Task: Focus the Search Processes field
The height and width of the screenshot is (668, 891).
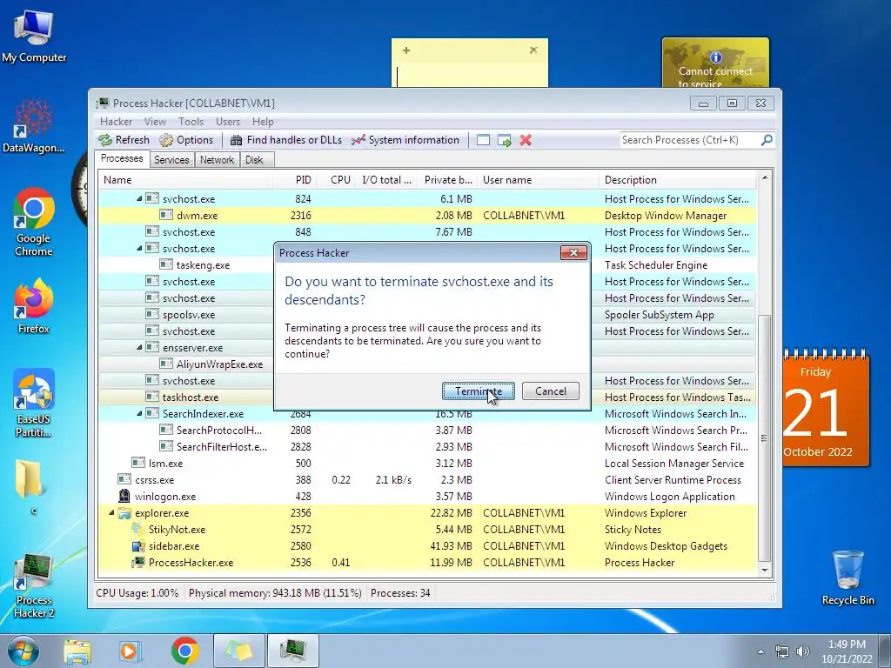Action: click(690, 140)
